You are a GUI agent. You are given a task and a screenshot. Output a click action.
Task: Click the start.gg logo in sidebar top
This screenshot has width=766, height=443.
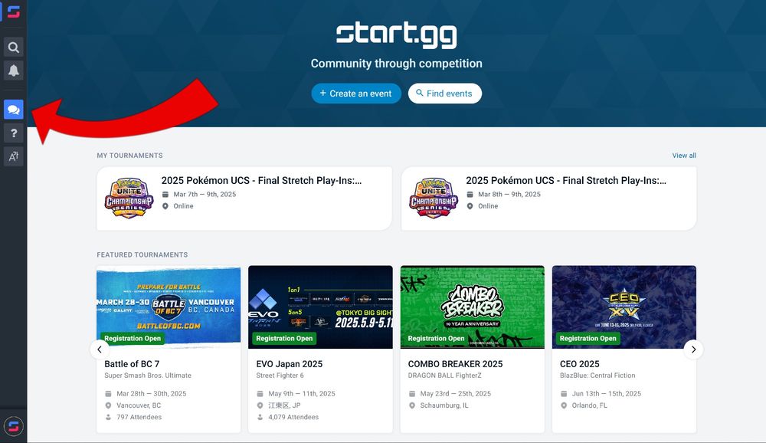14,11
